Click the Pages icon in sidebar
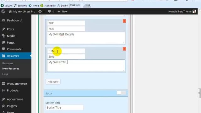The image size is (201, 113). (3, 42)
